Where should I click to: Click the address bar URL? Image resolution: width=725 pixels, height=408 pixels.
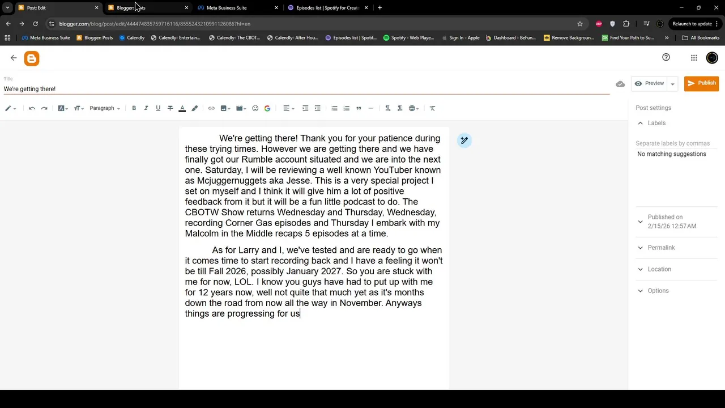pos(155,24)
